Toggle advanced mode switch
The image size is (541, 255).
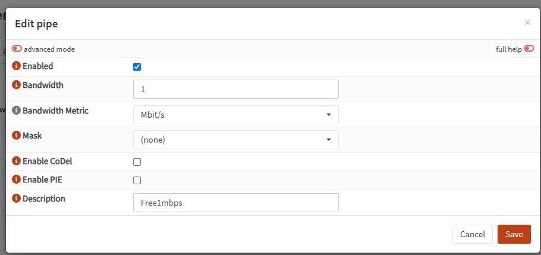pyautogui.click(x=17, y=49)
